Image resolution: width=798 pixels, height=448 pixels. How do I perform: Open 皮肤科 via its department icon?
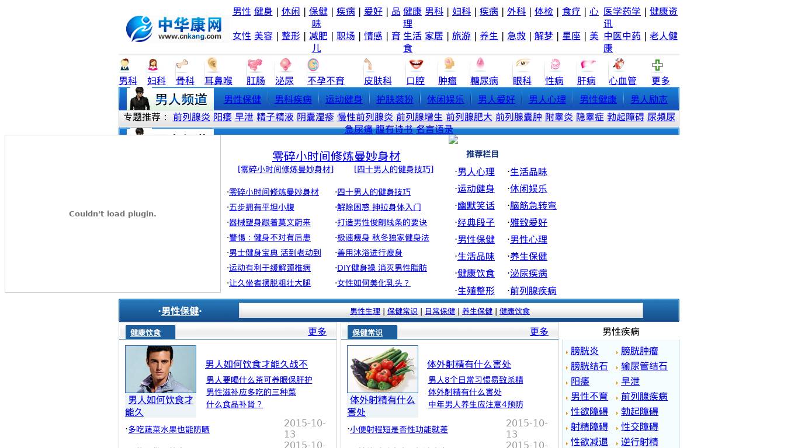point(367,64)
